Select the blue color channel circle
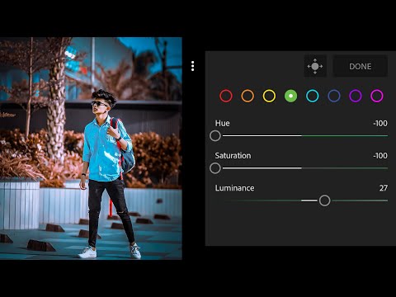Image resolution: width=396 pixels, height=297 pixels. click(x=334, y=96)
